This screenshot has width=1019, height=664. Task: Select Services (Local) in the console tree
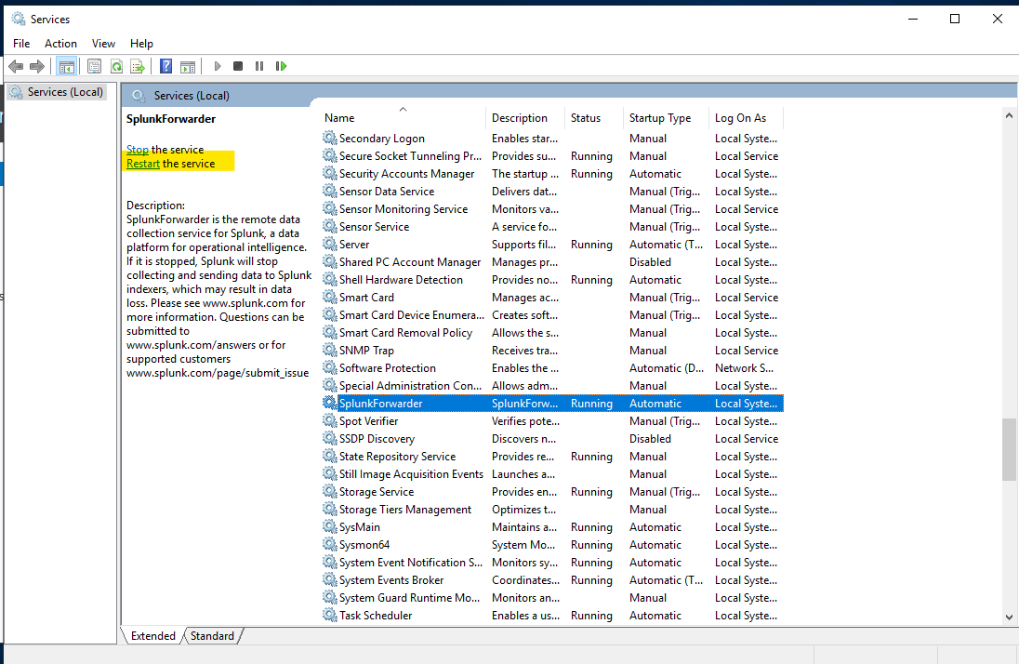(x=65, y=92)
